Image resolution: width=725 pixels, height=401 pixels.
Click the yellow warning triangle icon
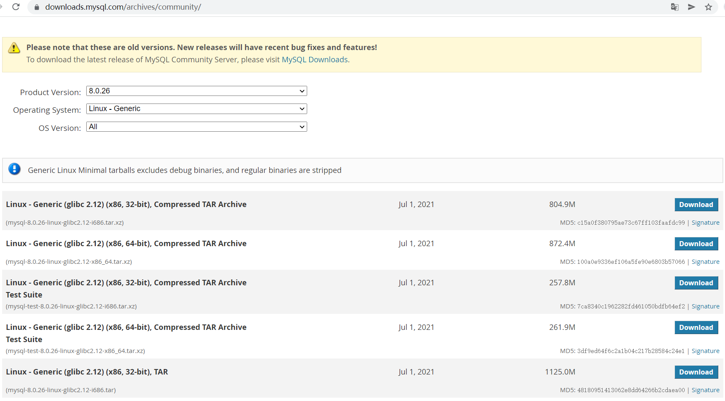(14, 48)
